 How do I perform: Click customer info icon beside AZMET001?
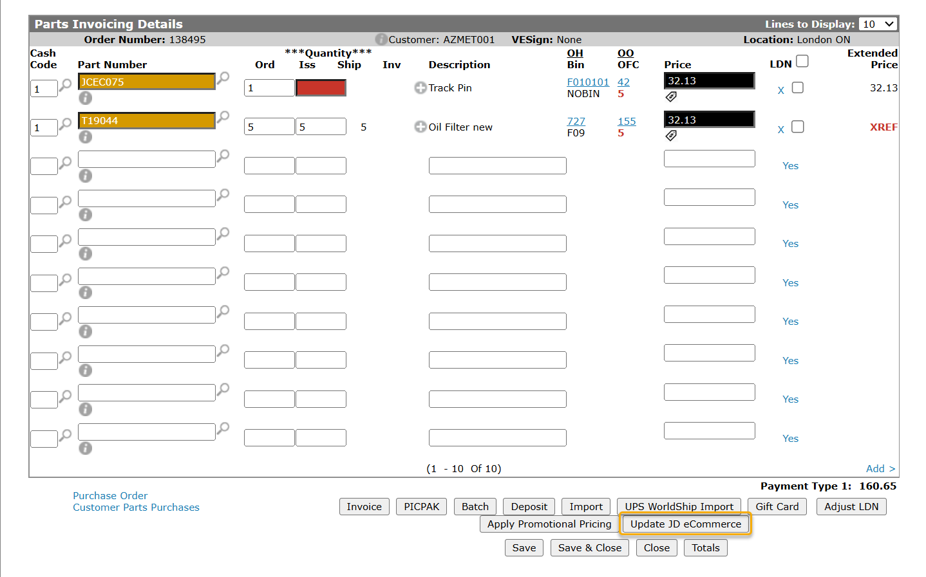[x=381, y=39]
